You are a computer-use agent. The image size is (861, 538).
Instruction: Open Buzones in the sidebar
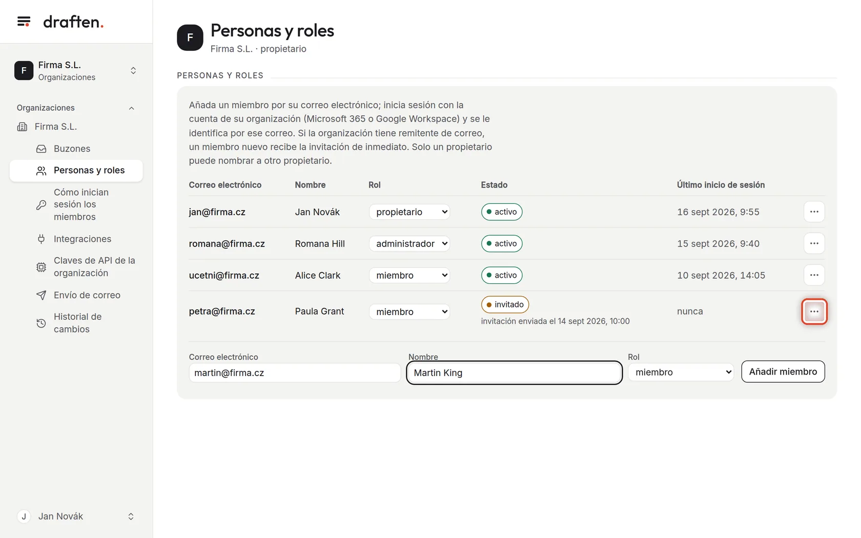click(76, 149)
